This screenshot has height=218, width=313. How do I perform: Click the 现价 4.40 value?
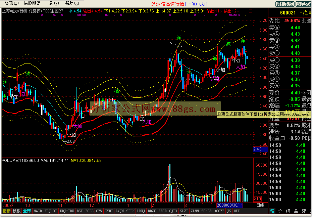tap(295, 93)
